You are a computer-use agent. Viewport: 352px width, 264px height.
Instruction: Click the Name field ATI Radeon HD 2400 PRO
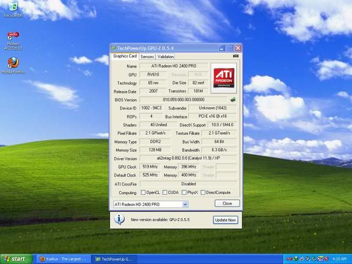tap(174, 66)
